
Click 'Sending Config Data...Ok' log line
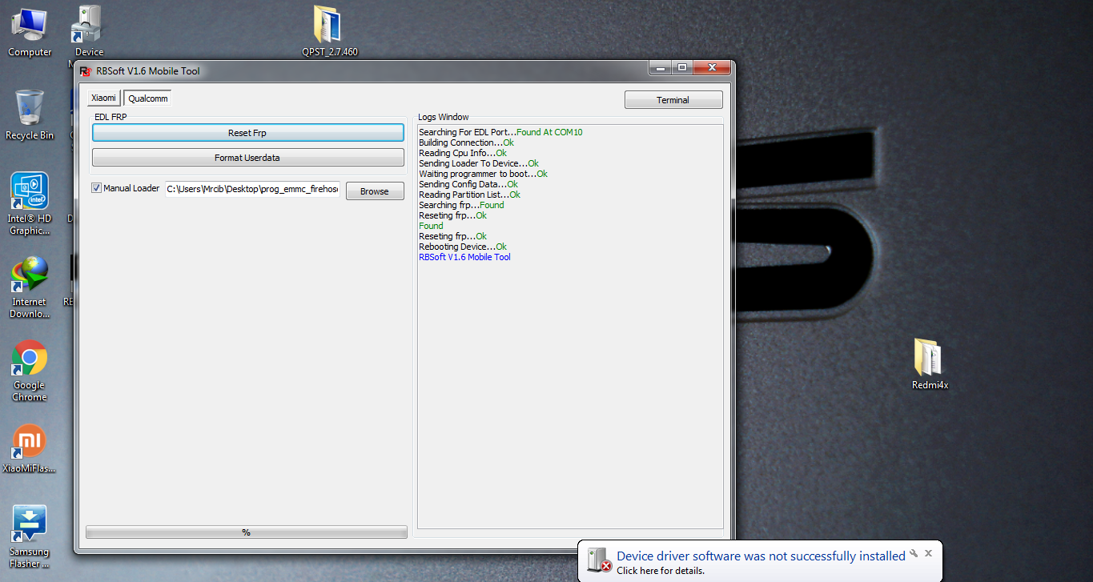(x=468, y=184)
